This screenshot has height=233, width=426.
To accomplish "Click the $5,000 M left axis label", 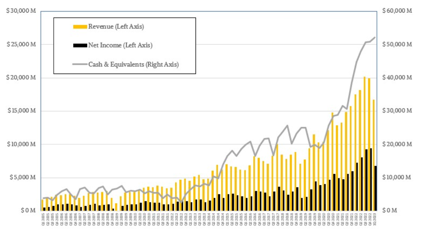I will (23, 177).
